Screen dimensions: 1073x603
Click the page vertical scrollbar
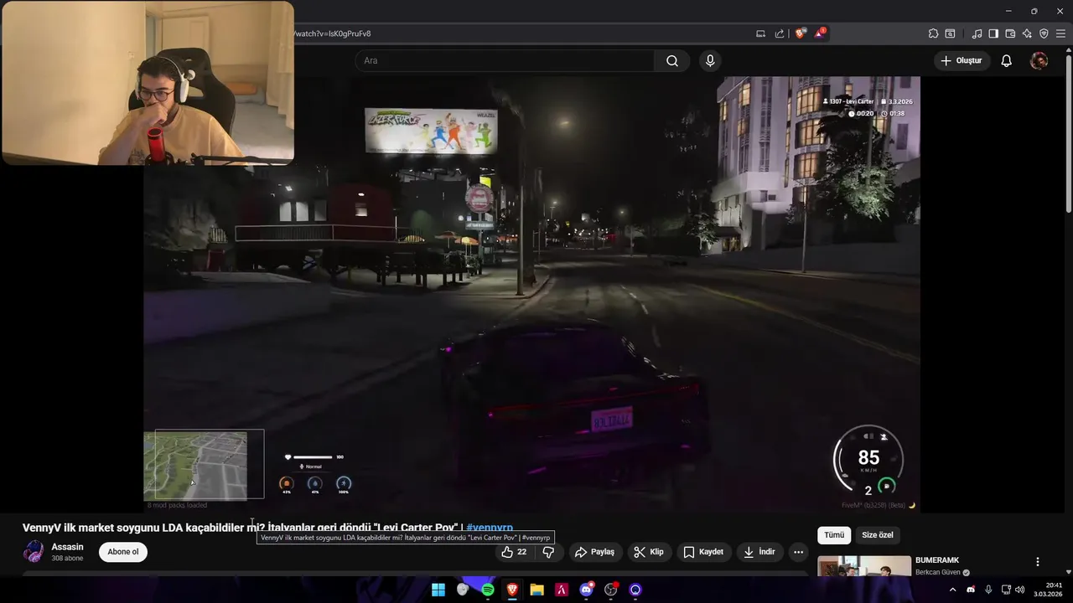tap(1068, 134)
